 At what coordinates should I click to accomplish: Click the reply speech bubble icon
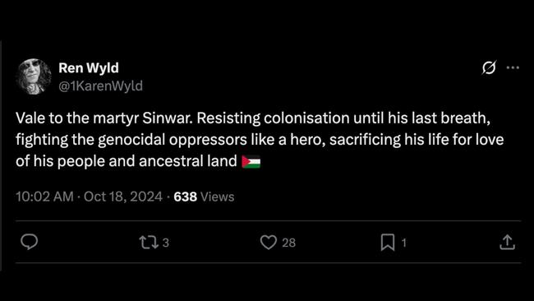click(x=30, y=242)
